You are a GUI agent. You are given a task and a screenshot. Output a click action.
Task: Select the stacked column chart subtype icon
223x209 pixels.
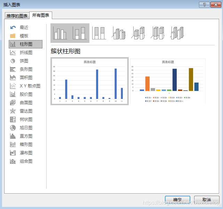pos(80,33)
